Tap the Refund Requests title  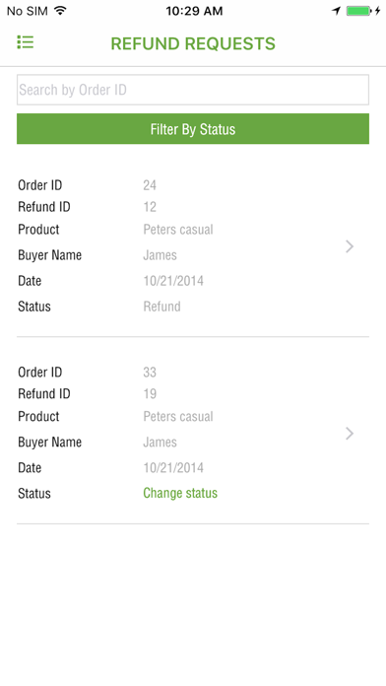pyautogui.click(x=193, y=43)
